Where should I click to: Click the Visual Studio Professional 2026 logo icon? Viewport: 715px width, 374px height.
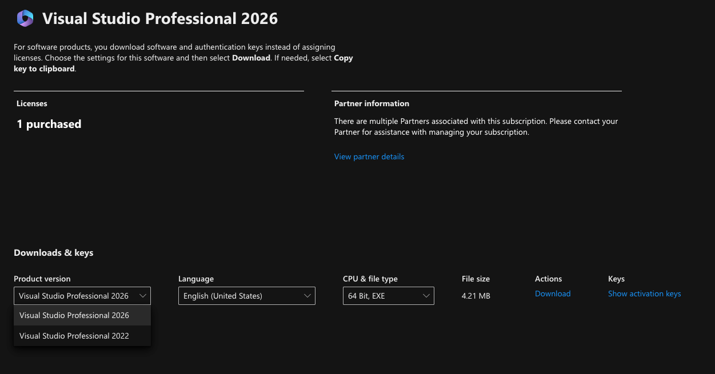point(25,18)
